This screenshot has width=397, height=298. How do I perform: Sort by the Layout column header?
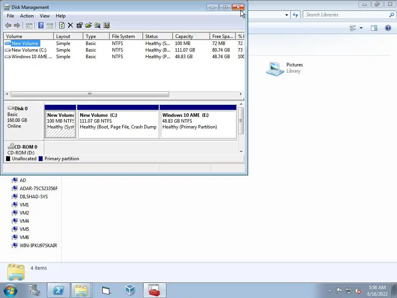pos(68,36)
